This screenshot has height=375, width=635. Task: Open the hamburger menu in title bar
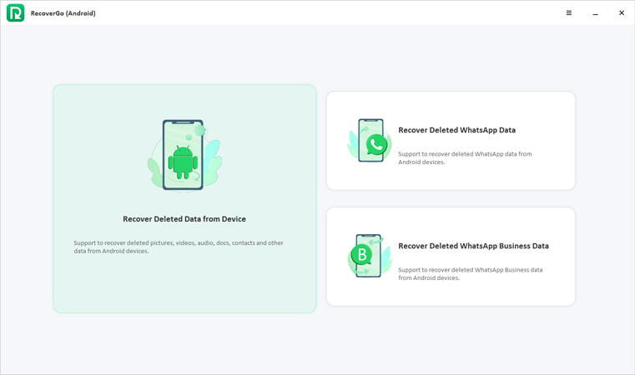(x=568, y=13)
